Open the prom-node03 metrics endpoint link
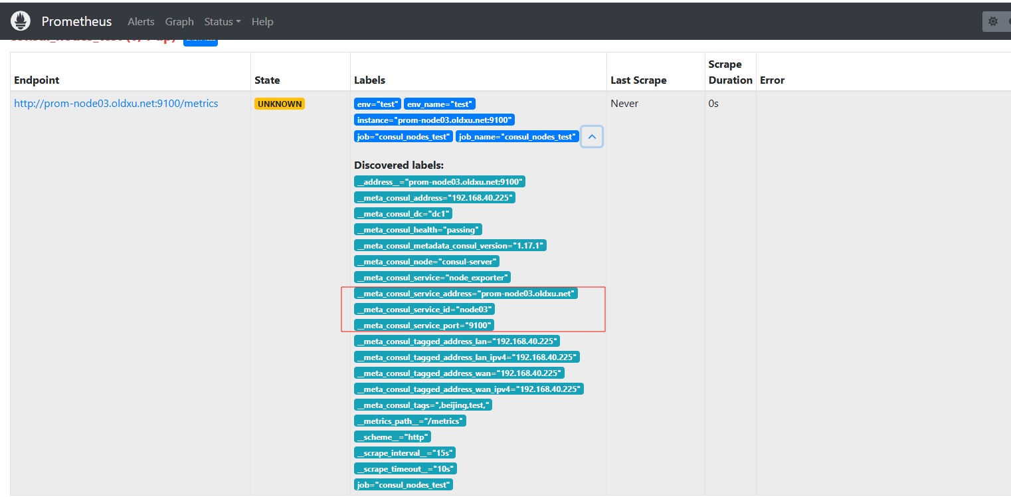Screen dimensions: 1011x497 (x=116, y=104)
